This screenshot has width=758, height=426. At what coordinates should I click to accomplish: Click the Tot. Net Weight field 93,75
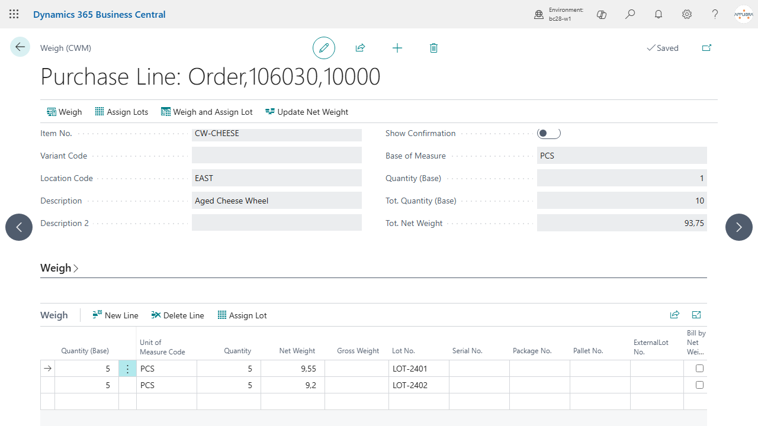pyautogui.click(x=622, y=223)
